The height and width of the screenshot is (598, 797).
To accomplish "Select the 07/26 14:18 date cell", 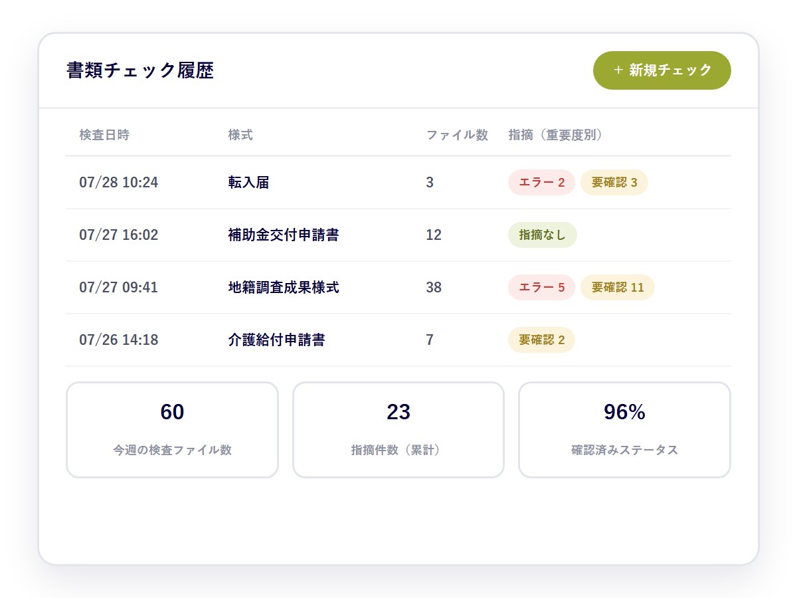I will click(x=119, y=340).
